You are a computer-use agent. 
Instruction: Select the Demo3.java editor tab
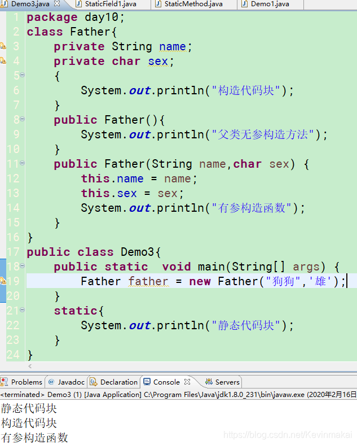30,4
